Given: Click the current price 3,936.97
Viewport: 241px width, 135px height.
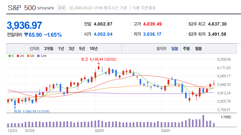Looking at the screenshot, I should pyautogui.click(x=24, y=25).
